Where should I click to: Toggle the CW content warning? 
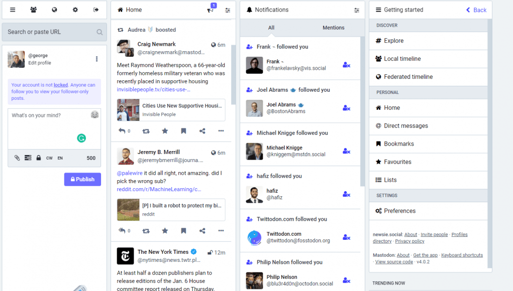point(49,158)
